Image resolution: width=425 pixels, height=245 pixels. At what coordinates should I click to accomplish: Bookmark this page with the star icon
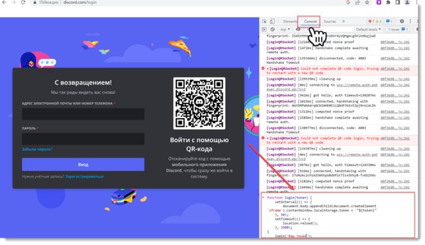pos(367,2)
